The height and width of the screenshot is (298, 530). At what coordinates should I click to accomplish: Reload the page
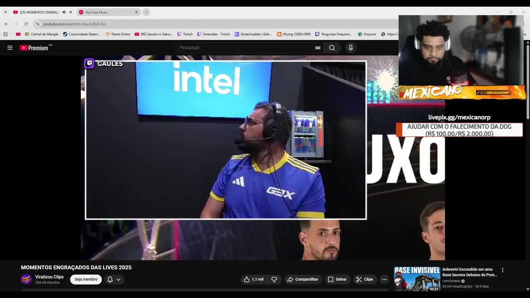(x=26, y=24)
